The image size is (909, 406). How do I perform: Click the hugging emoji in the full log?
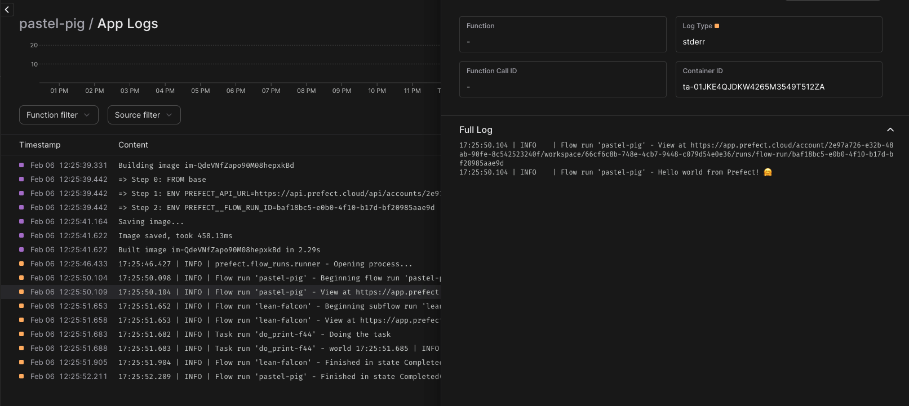coord(768,172)
